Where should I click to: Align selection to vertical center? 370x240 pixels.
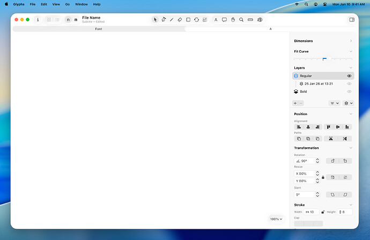point(338,127)
